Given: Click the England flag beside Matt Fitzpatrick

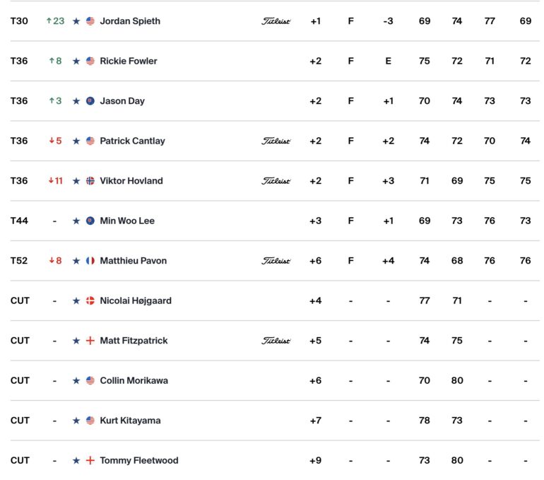Looking at the screenshot, I should click(x=90, y=341).
